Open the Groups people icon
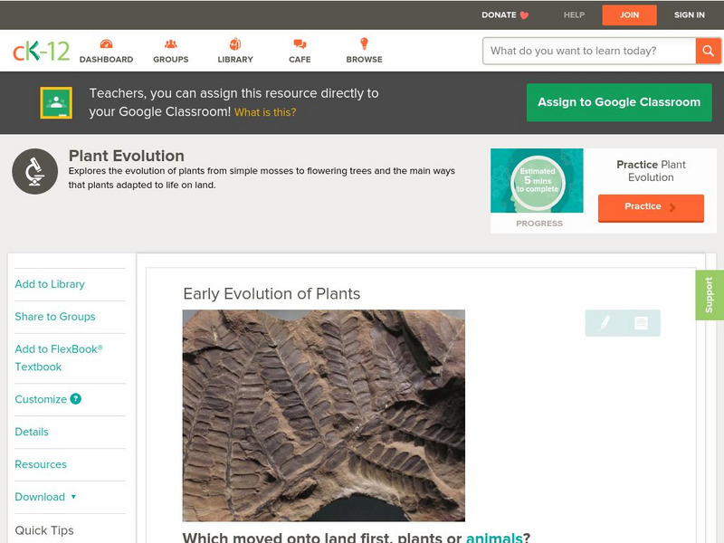This screenshot has width=724, height=543. (x=171, y=43)
